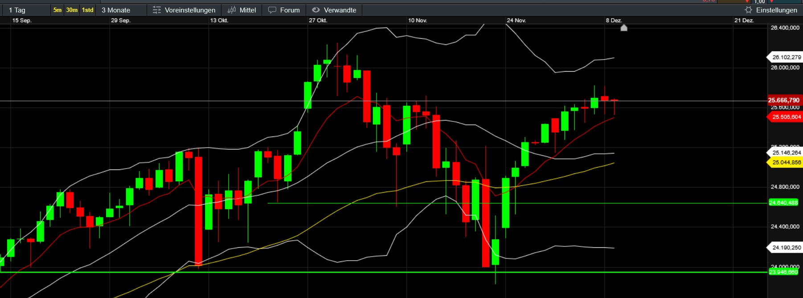The width and height of the screenshot is (803, 298).
Task: Click the 24 Nov. date label
Action: coord(516,20)
